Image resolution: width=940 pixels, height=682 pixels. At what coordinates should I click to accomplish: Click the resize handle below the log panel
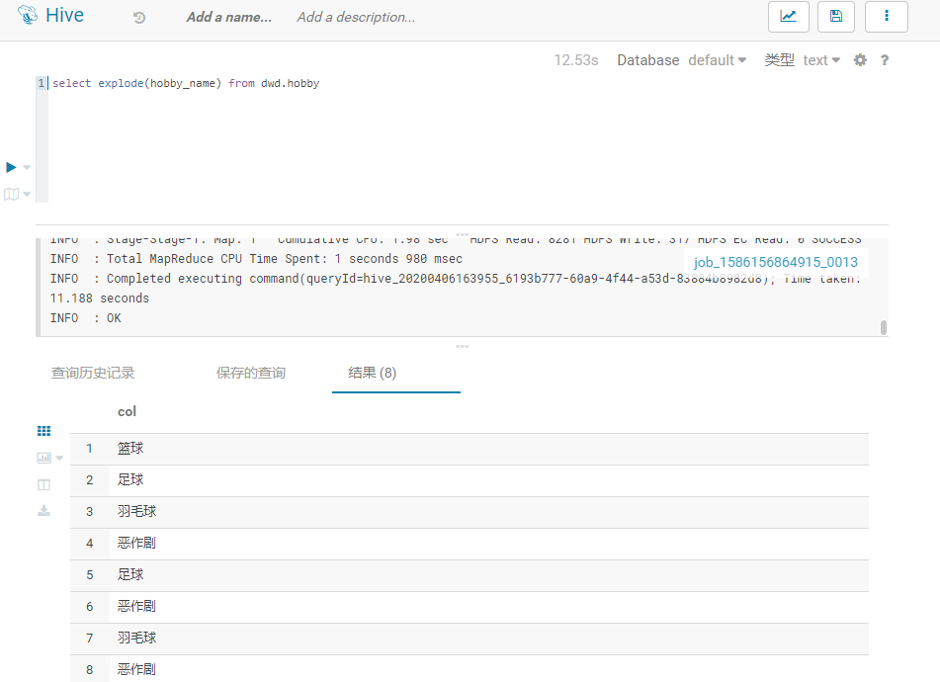click(x=463, y=346)
